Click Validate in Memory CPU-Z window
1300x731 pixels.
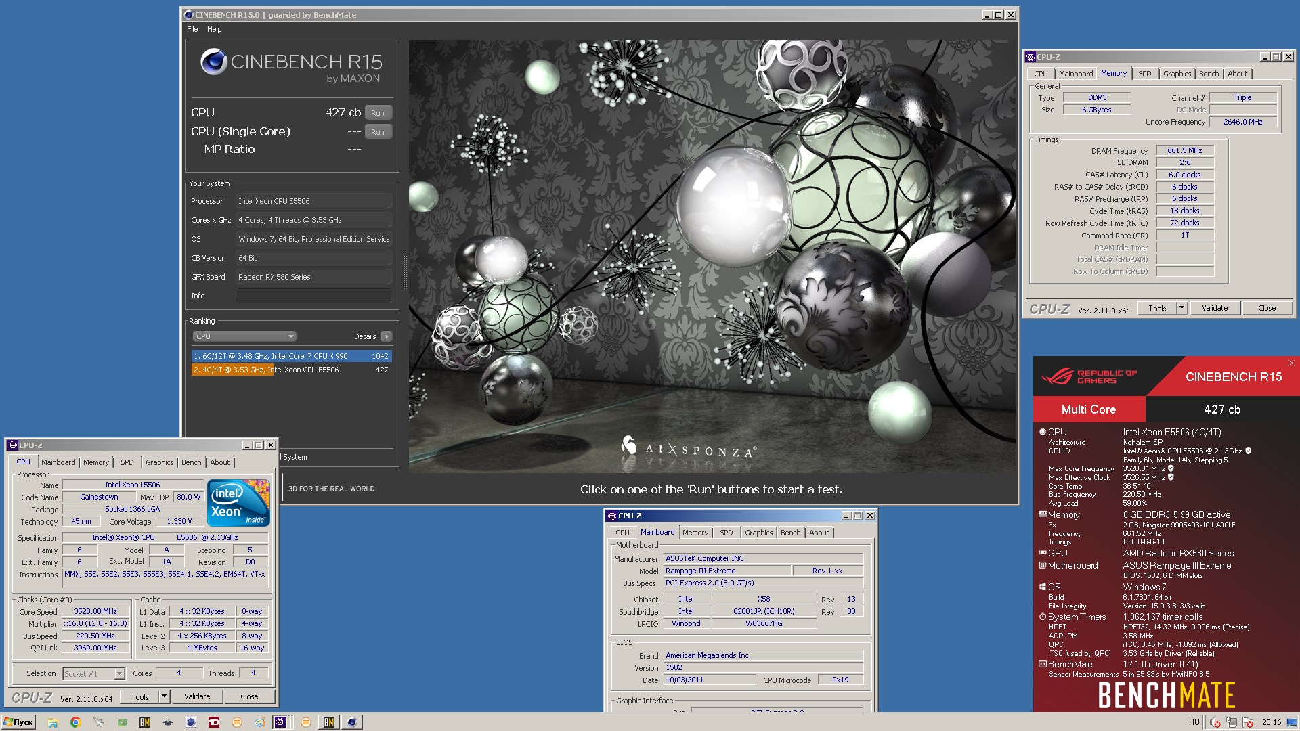click(1215, 308)
